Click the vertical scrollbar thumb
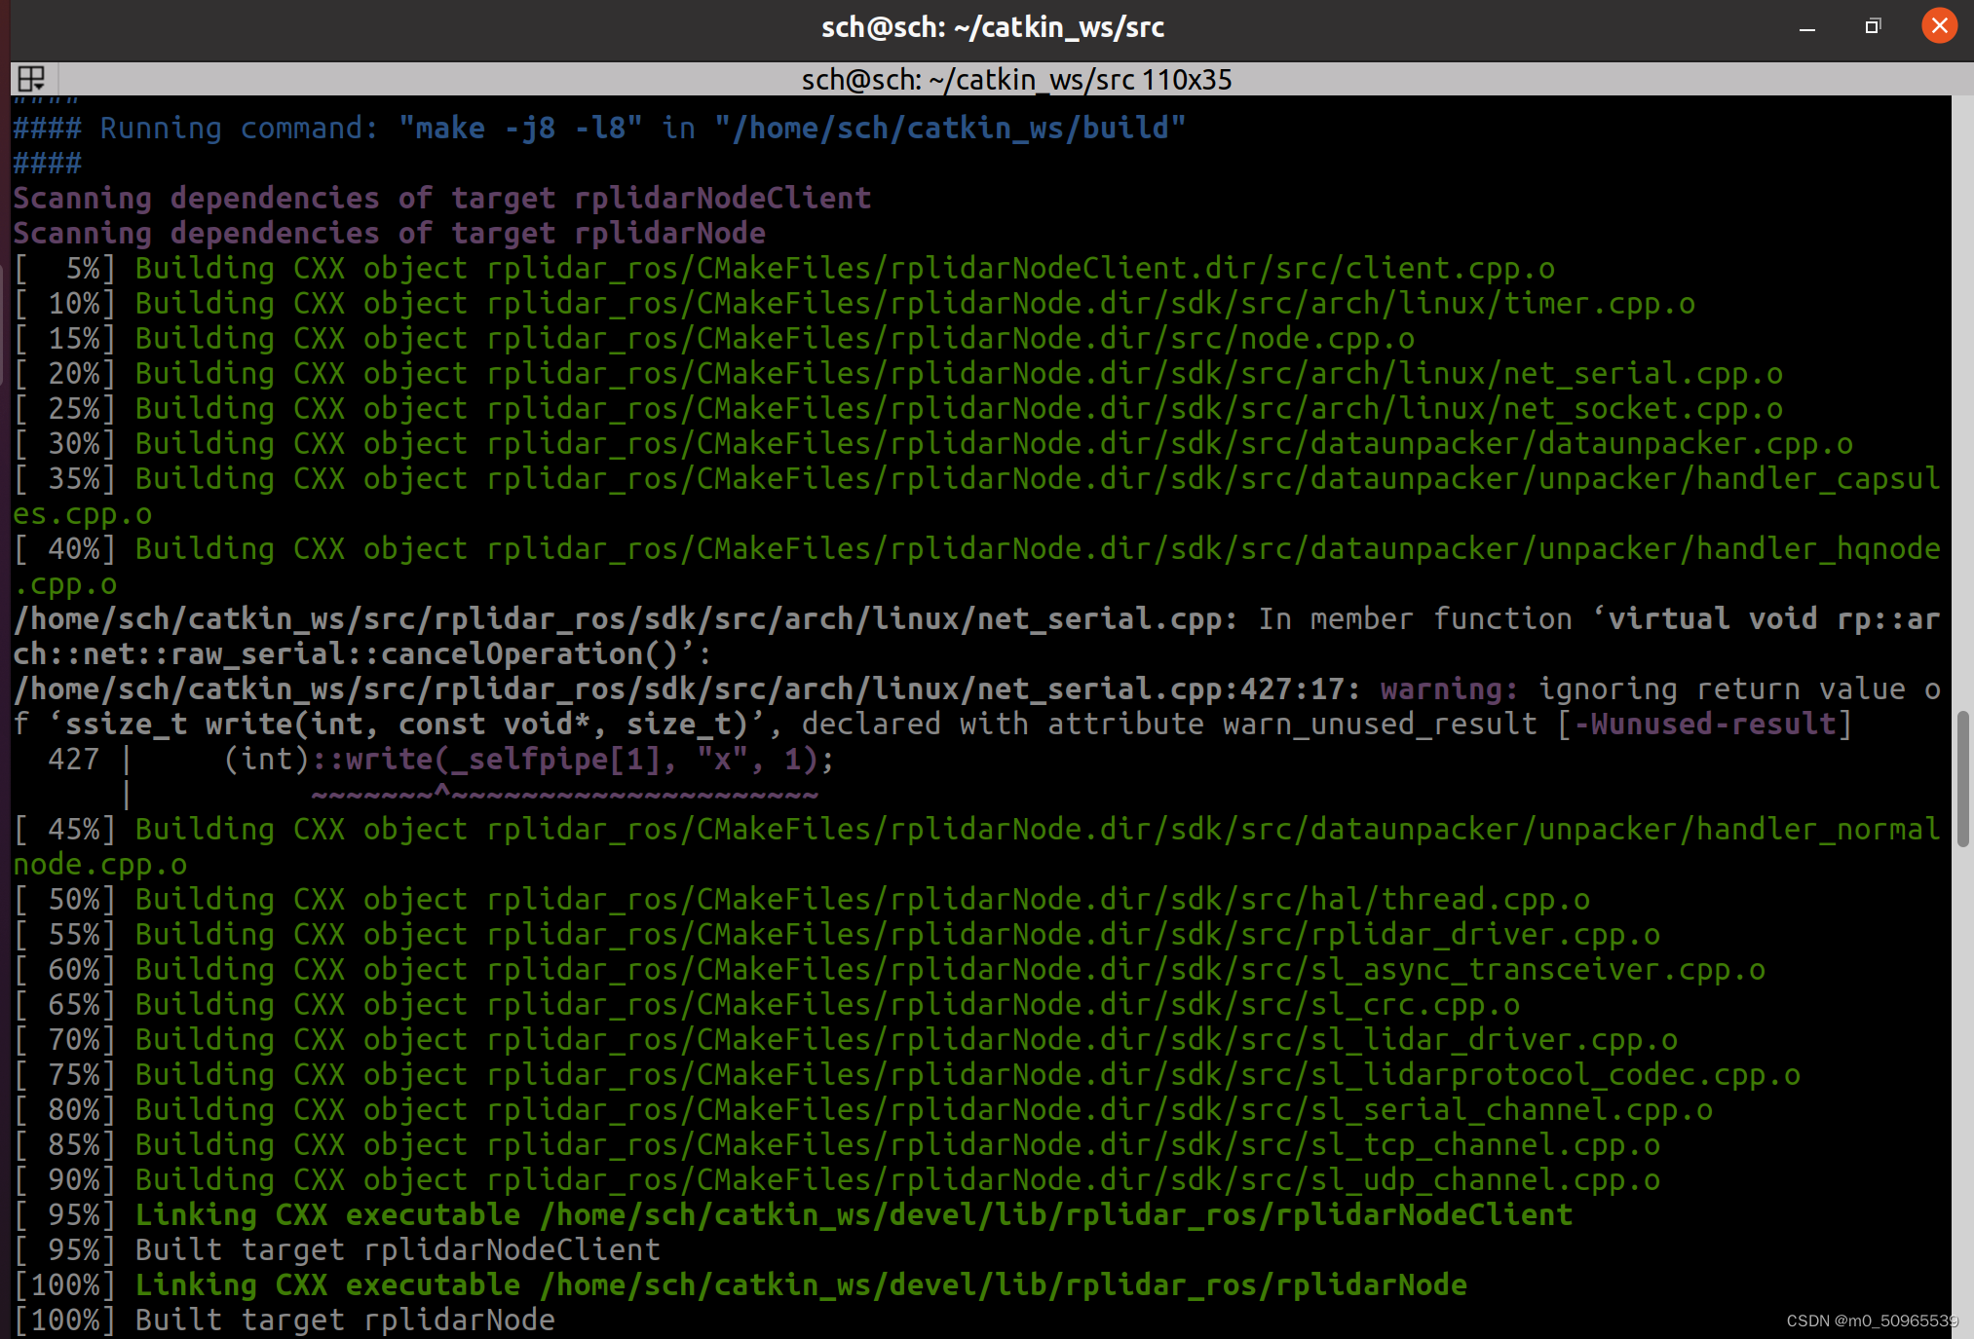 [1962, 779]
